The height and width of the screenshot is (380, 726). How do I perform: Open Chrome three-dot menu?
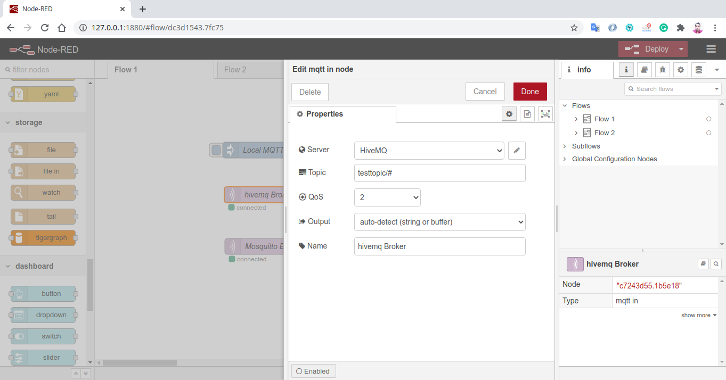(x=715, y=28)
